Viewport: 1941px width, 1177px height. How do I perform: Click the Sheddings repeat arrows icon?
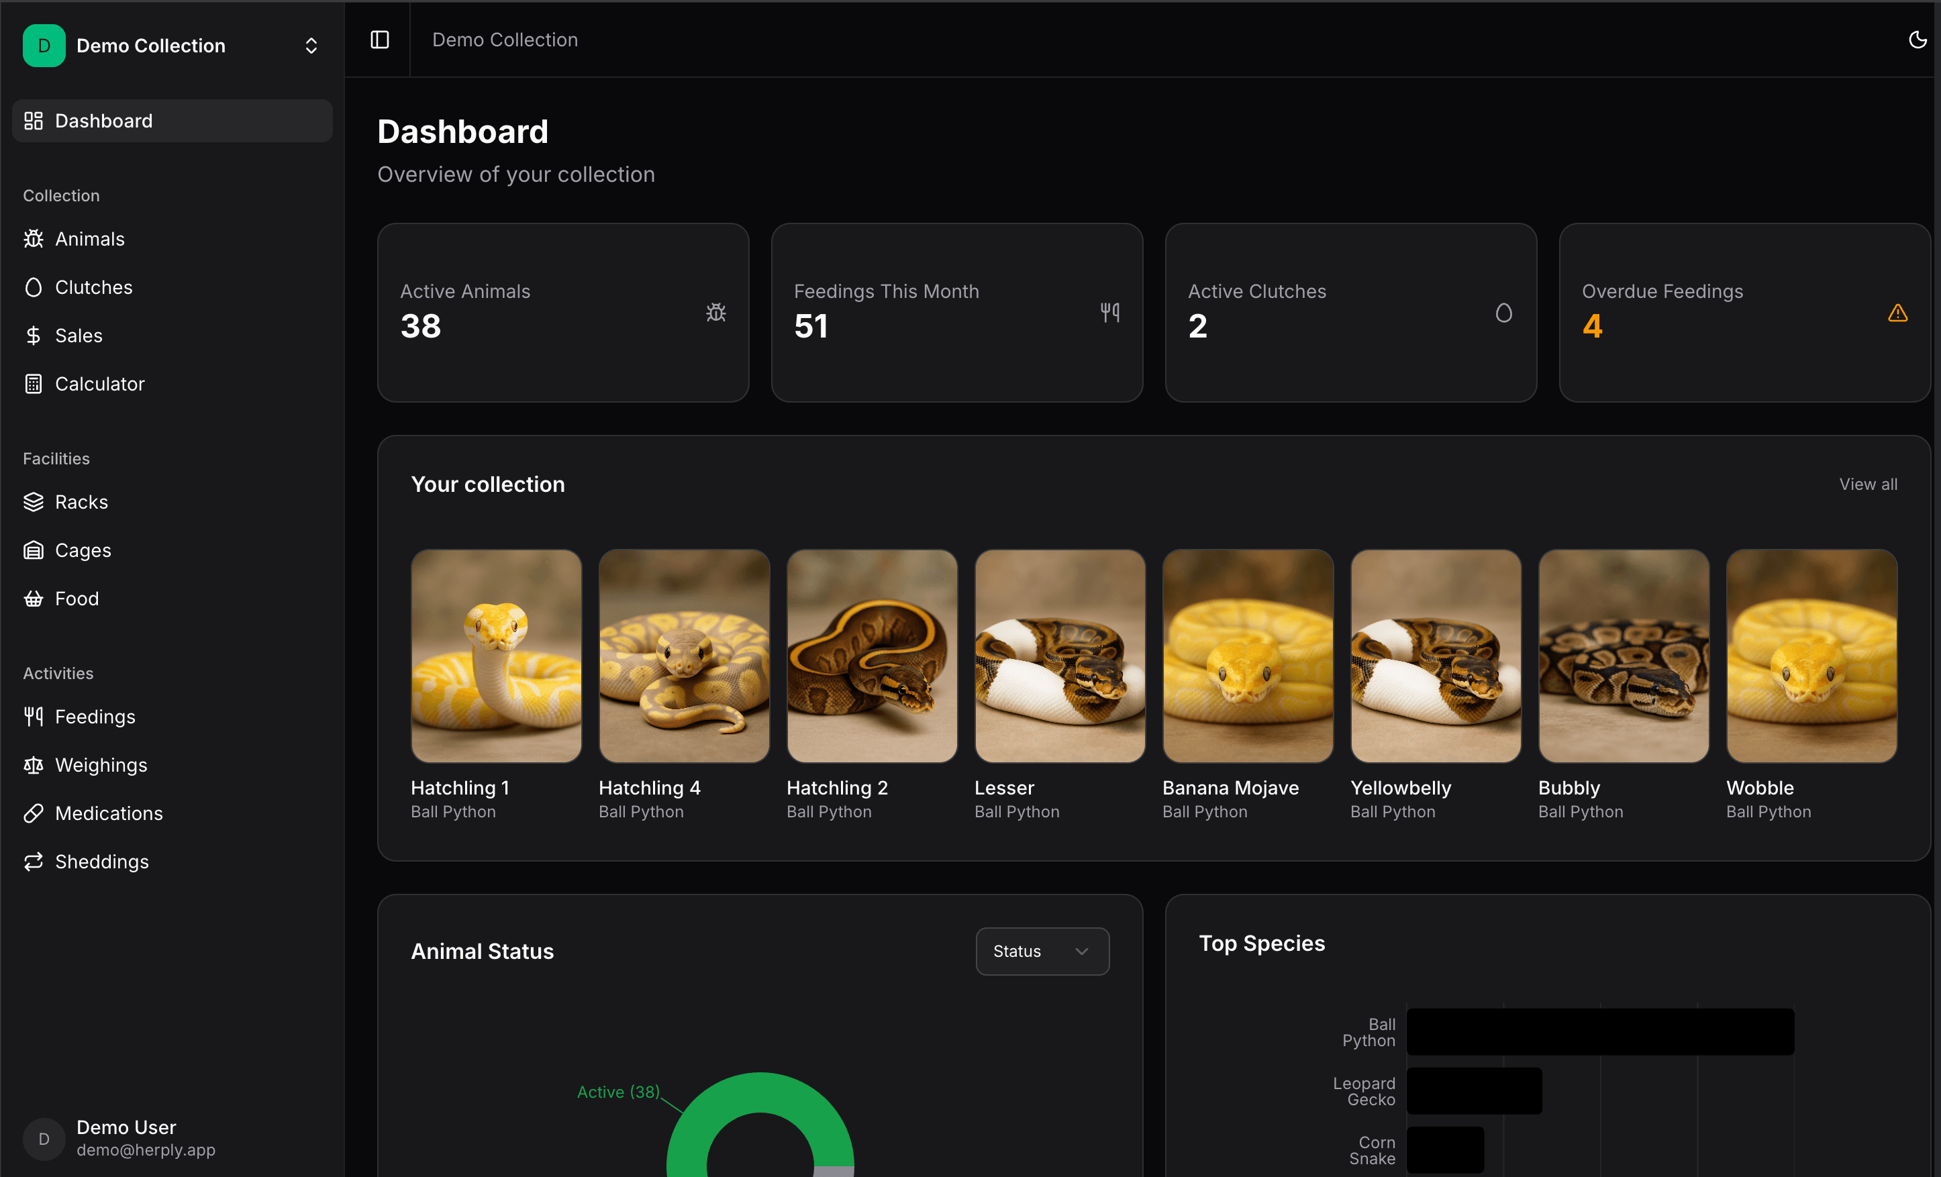coord(33,861)
